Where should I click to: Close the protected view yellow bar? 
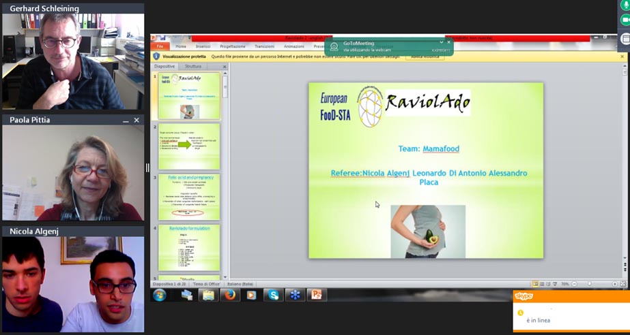(x=622, y=57)
